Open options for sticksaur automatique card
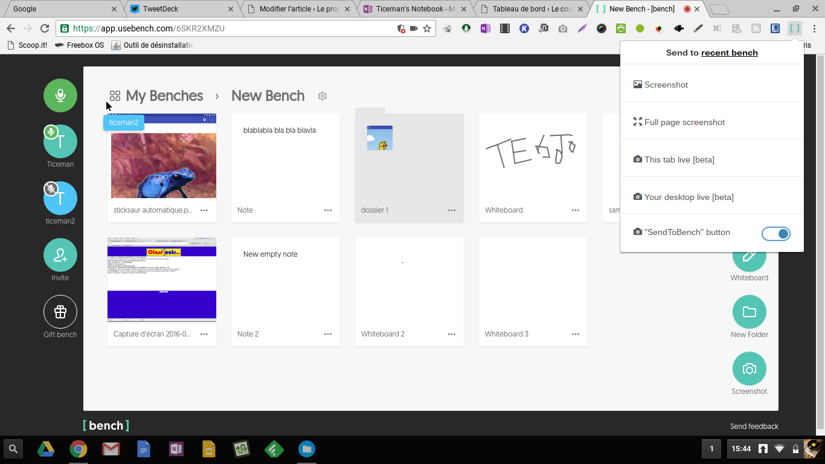 point(204,210)
